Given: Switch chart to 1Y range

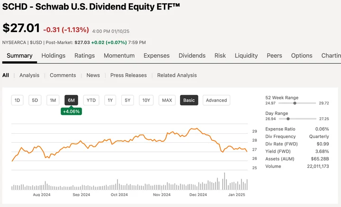Looking at the screenshot, I should coord(110,100).
